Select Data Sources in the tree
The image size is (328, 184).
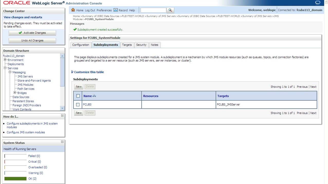pyautogui.click(x=21, y=97)
